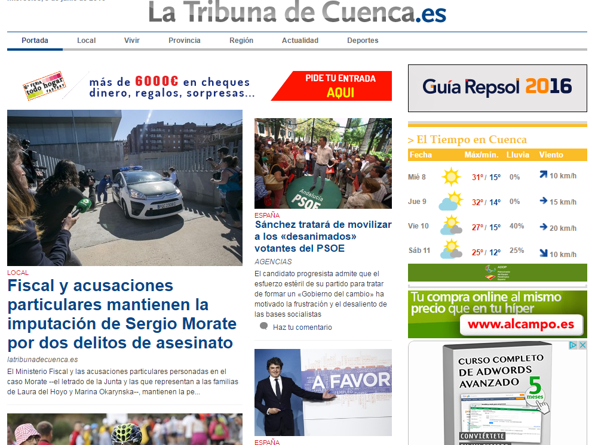Open the Guía Repsol 2016 advert
Viewport: 595px width, 445px height.
pos(498,88)
